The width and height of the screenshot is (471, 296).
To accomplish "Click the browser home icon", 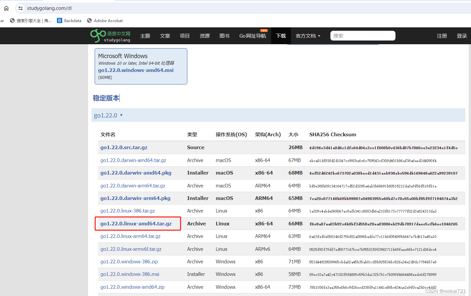I will (x=6, y=8).
